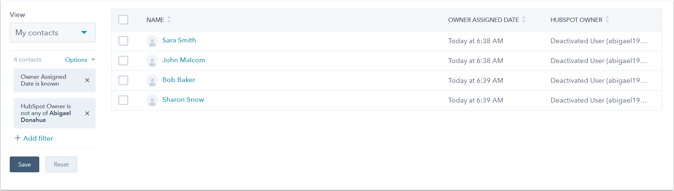
Task: Open the Sharon Snow contact record
Action: point(183,100)
